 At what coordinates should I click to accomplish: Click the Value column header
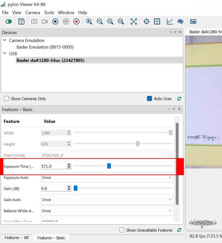pyautogui.click(x=49, y=121)
